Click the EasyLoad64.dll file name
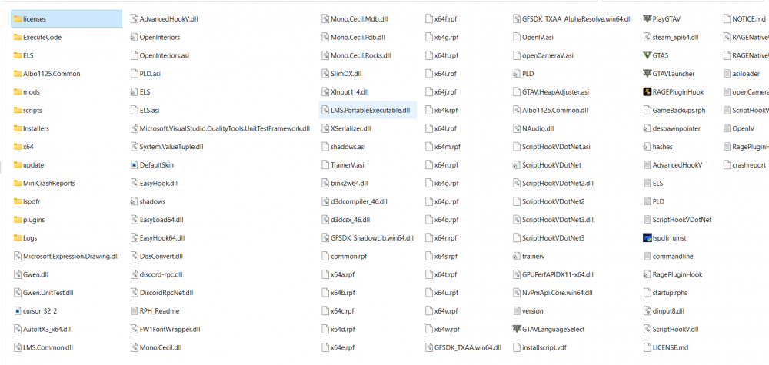Screen dimensions: 769x365 [x=161, y=220]
